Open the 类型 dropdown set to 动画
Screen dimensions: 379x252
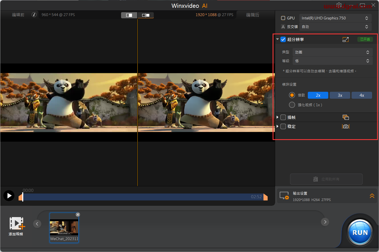pos(332,52)
